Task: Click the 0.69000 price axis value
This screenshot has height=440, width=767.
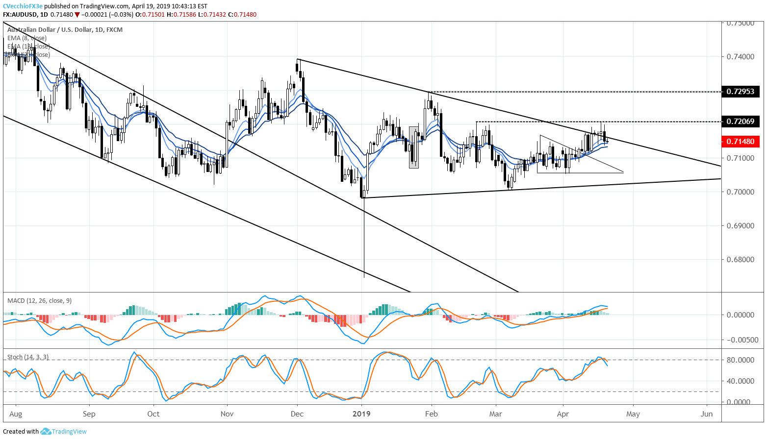Action: pos(741,226)
